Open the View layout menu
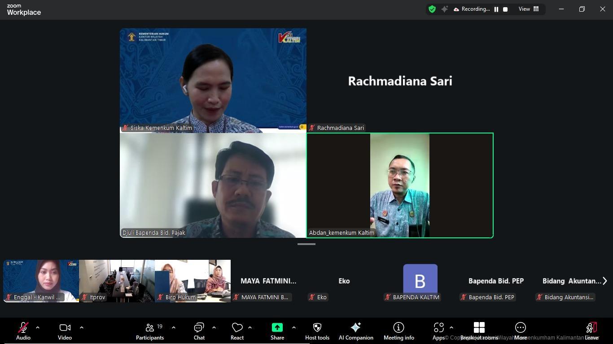The width and height of the screenshot is (613, 344). [529, 9]
